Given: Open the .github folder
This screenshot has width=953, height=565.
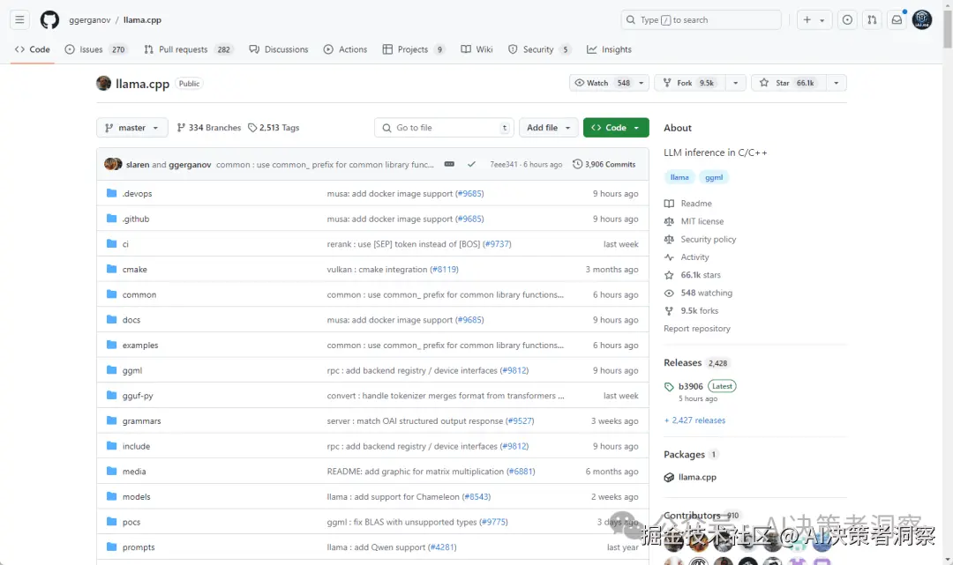Looking at the screenshot, I should (136, 219).
